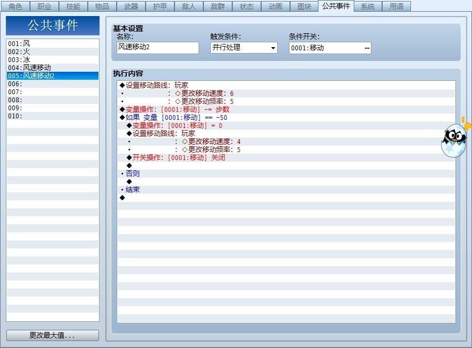Open the 条件开关 ellipsis picker button
The width and height of the screenshot is (472, 348).
367,48
